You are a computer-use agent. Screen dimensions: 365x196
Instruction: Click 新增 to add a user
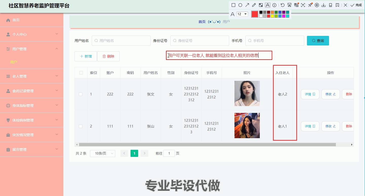[x=86, y=56]
